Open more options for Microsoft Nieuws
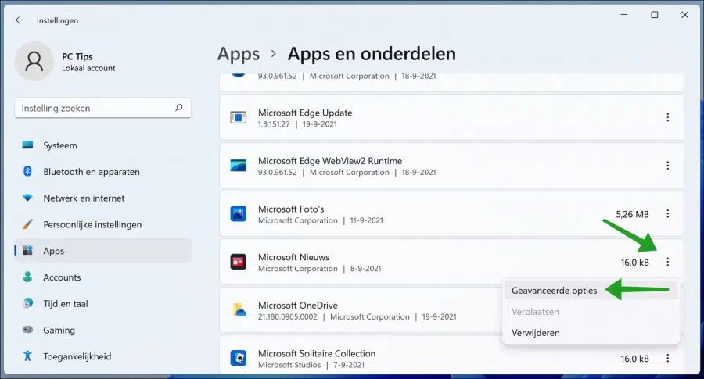 (668, 262)
